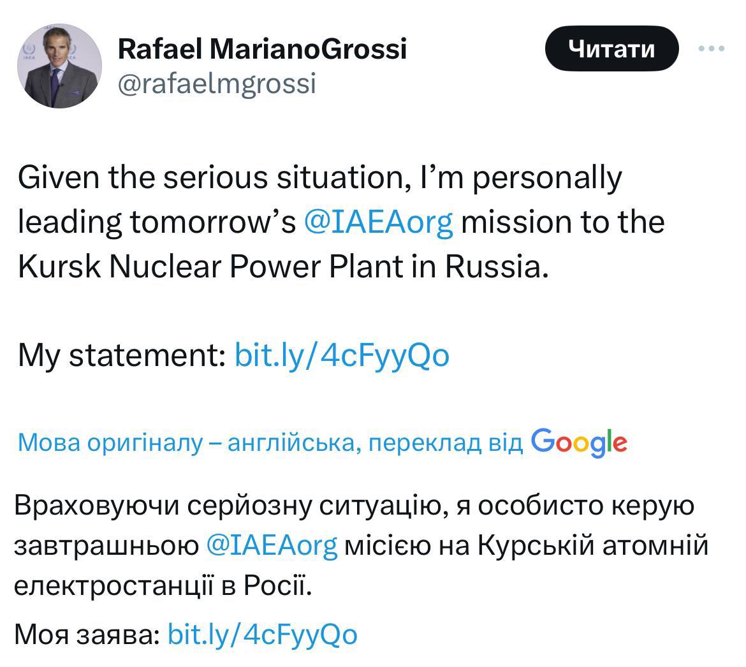Viewport: 746px width, 667px height.
Task: Click the "My statement:" label text
Action: tap(121, 355)
